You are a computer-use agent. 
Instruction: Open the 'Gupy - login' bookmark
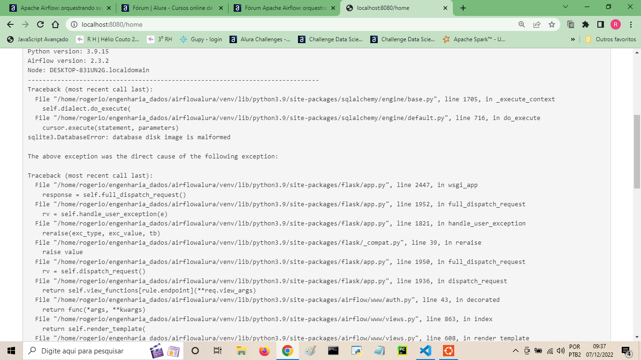click(201, 39)
